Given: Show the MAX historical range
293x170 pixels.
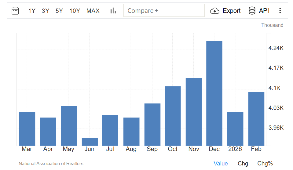Looking at the screenshot, I should point(93,11).
